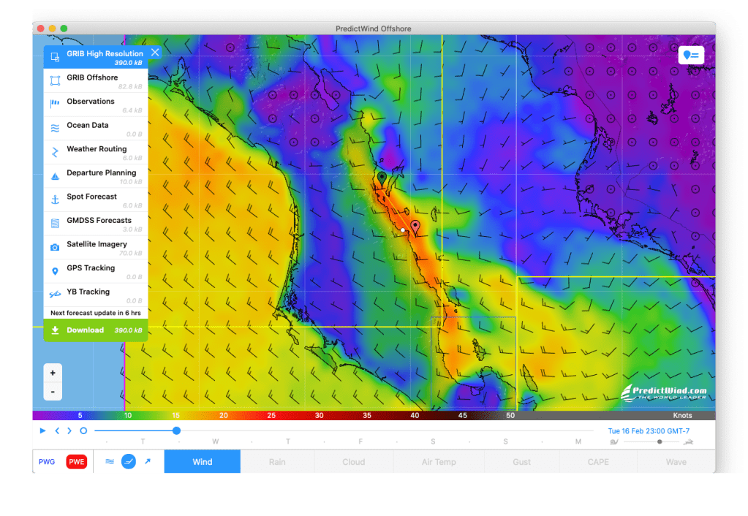
Task: Click the forecast timeline slider handle
Action: tap(176, 430)
